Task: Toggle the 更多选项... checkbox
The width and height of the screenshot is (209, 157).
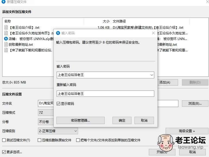Action: [x=4, y=152]
